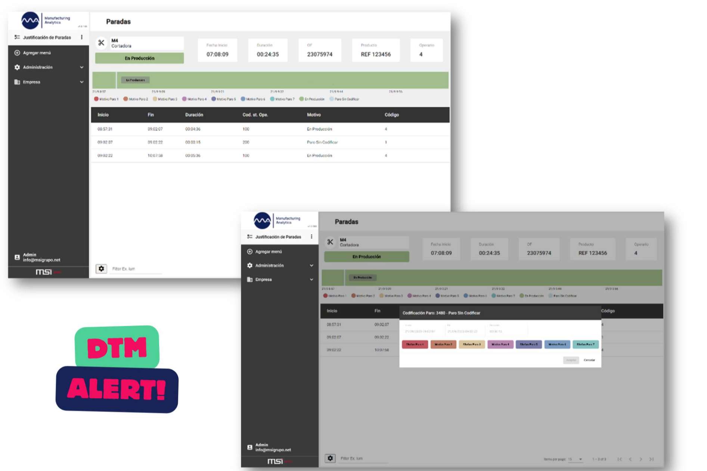Screen dimensions: 707x471
Task: Open the three-dot menu beside Justificación de Paradas, upper window
Action: [x=82, y=37]
